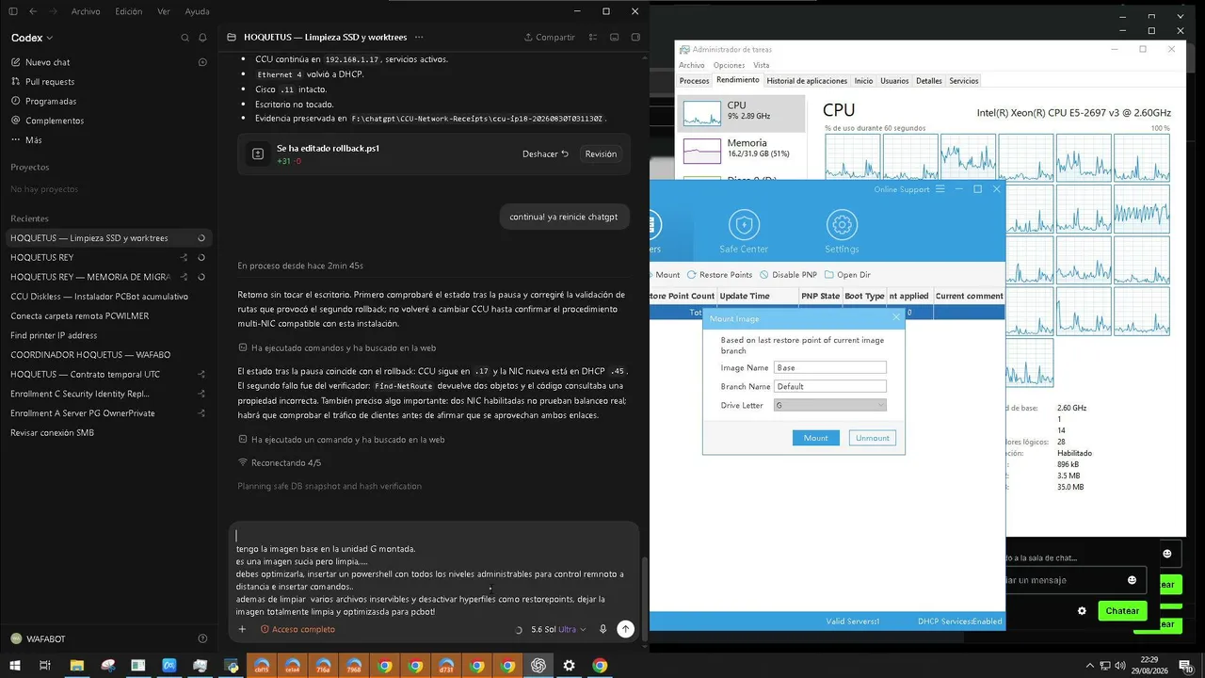
Task: Open Codex notifications bell
Action: click(202, 38)
